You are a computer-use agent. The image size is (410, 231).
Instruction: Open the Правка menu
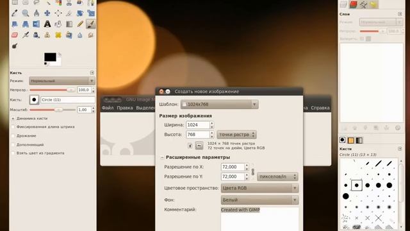(125, 108)
